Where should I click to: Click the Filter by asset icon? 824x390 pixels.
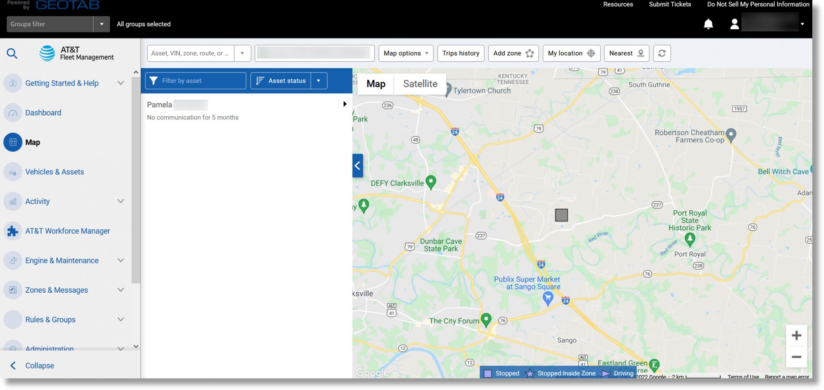(x=153, y=81)
